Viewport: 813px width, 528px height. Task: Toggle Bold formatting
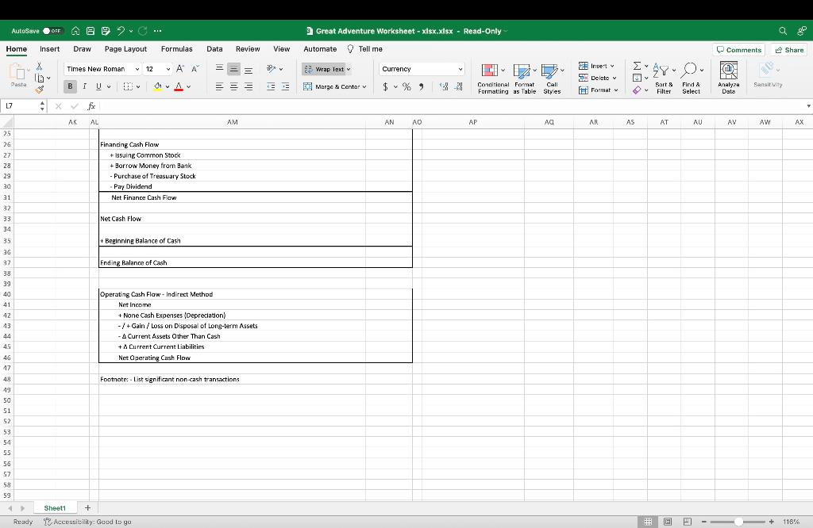(x=70, y=86)
